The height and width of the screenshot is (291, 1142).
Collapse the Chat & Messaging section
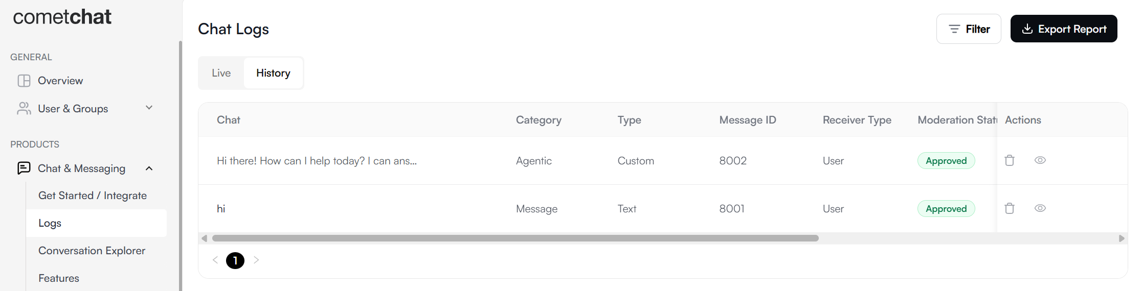[x=149, y=168]
